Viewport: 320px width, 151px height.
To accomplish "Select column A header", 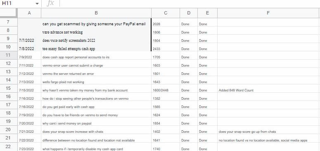I will click(29, 13).
